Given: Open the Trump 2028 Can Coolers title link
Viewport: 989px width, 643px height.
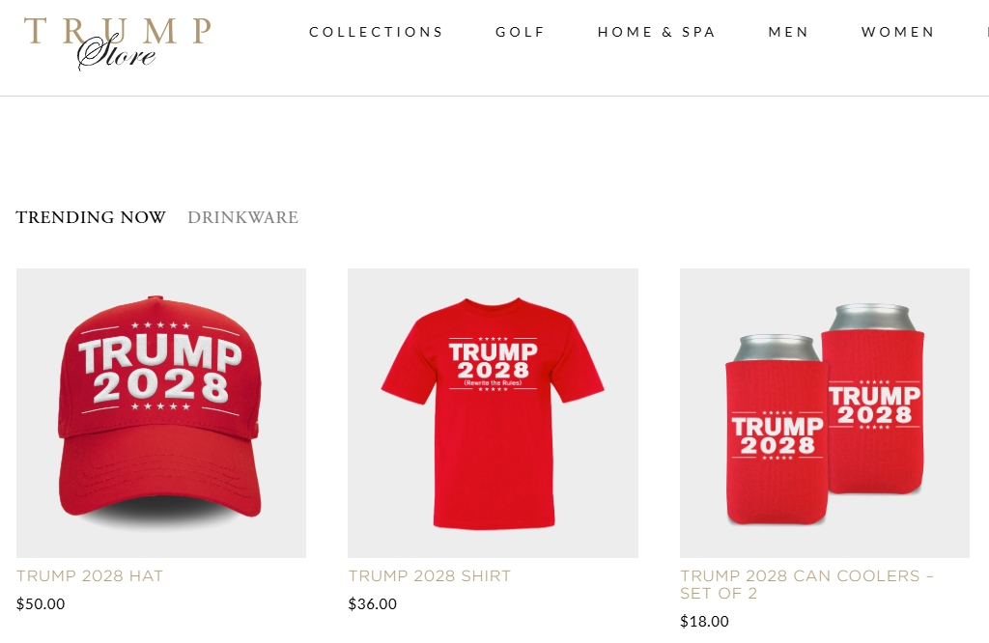Looking at the screenshot, I should click(806, 584).
